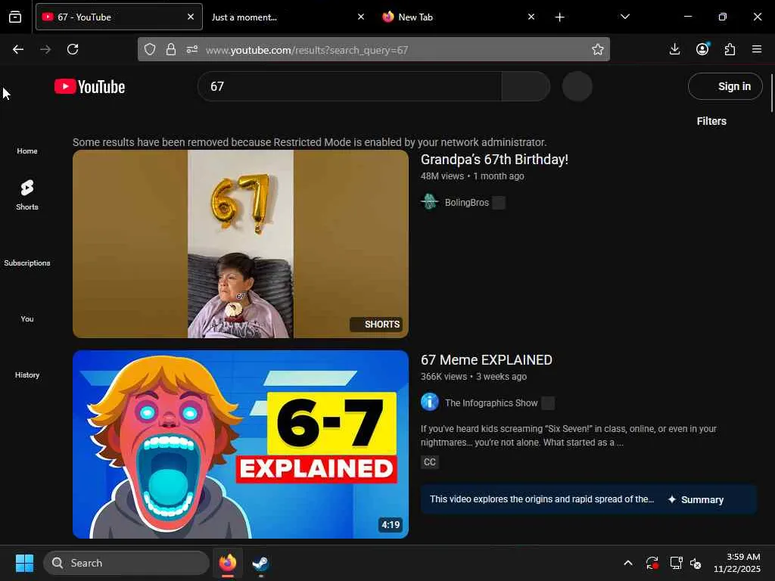The height and width of the screenshot is (581, 775).
Task: Open Firefox hamburger application menu
Action: point(757,49)
